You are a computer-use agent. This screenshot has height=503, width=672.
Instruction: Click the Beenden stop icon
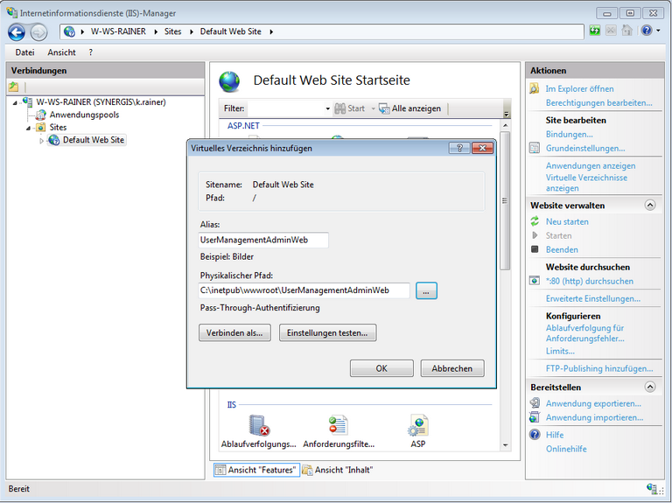[x=535, y=249]
